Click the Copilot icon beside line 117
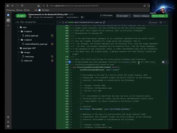177x133 pixels. pos(163,62)
